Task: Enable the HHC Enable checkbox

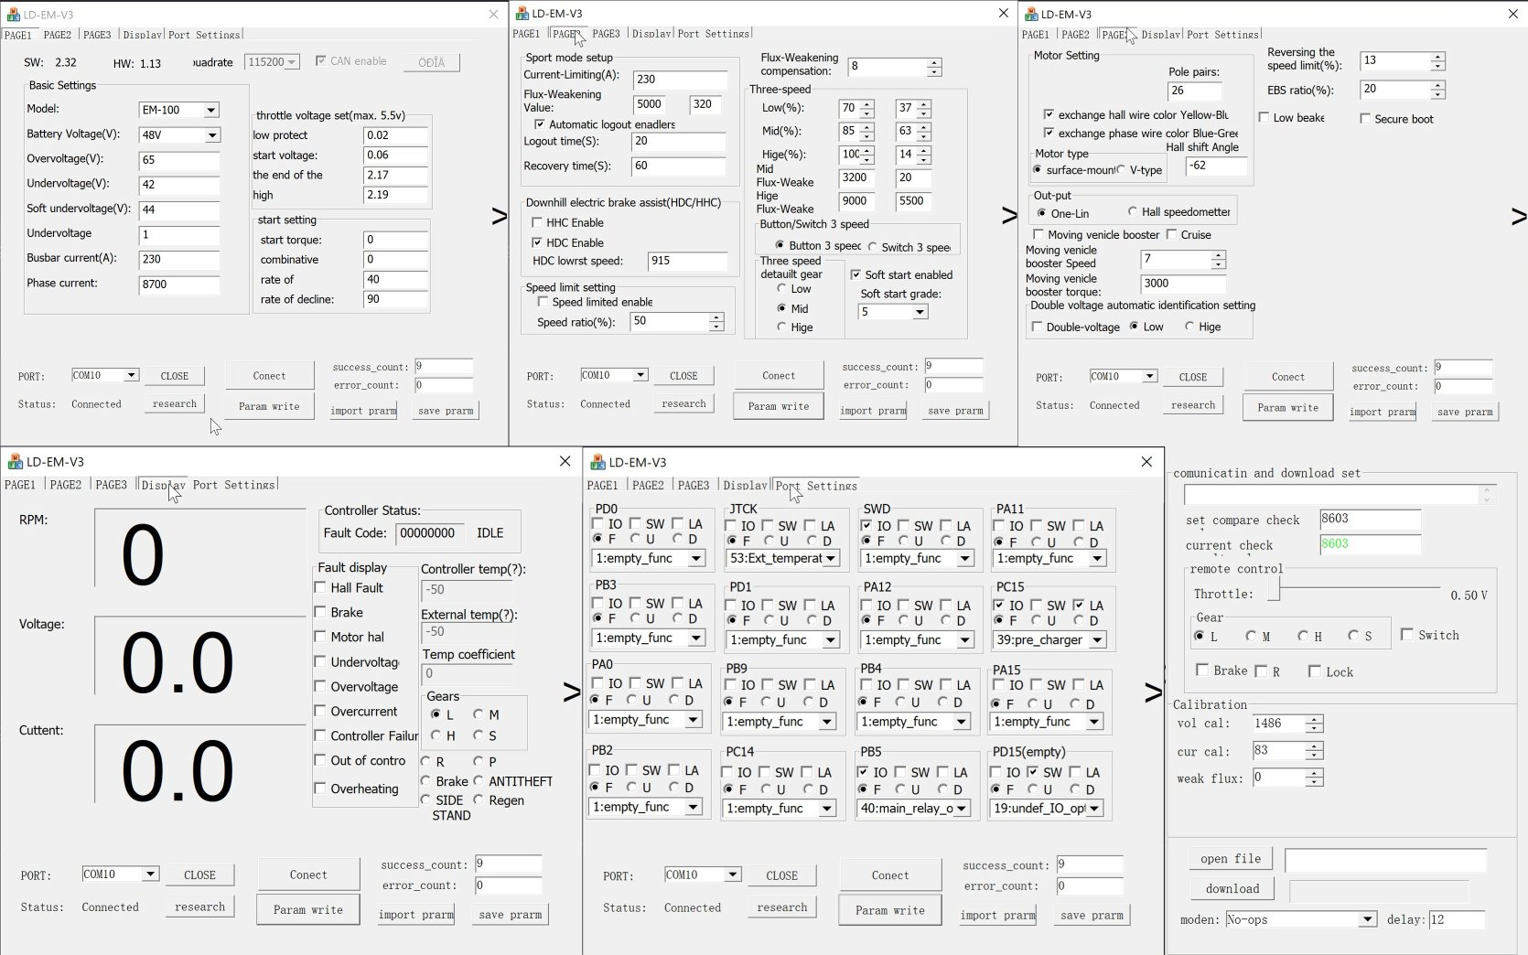Action: tap(538, 222)
